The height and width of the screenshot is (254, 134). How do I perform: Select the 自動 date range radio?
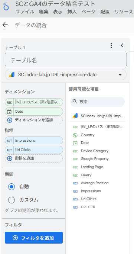[12, 187]
